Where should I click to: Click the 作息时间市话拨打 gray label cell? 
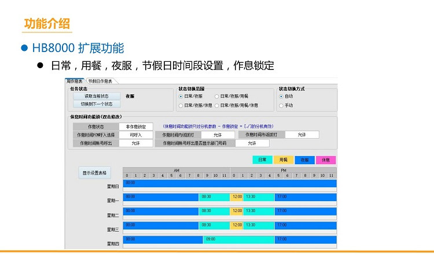(x=262, y=135)
